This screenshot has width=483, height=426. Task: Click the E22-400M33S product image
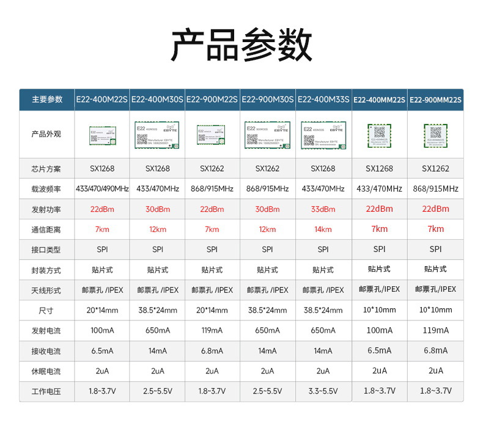pyautogui.click(x=323, y=135)
